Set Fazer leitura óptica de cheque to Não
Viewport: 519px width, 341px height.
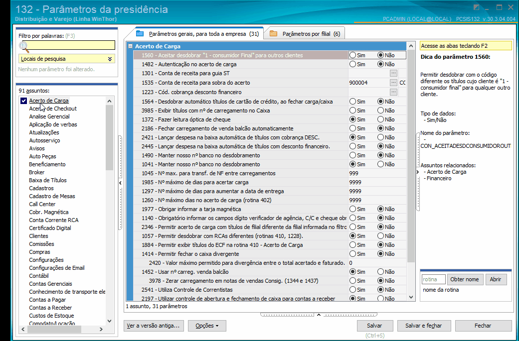(381, 119)
